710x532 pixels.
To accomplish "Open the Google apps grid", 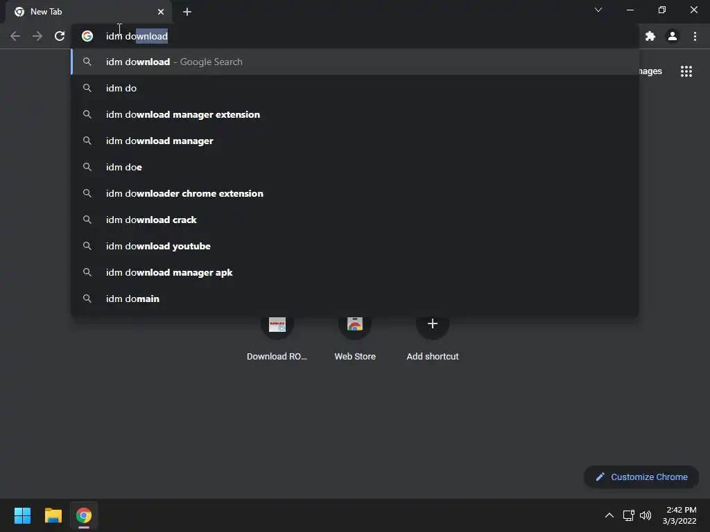I will (x=686, y=71).
